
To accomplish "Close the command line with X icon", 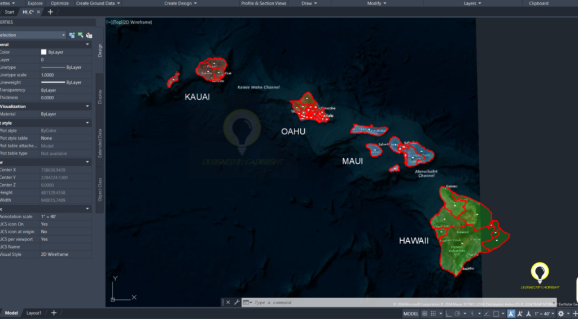I will pyautogui.click(x=228, y=303).
